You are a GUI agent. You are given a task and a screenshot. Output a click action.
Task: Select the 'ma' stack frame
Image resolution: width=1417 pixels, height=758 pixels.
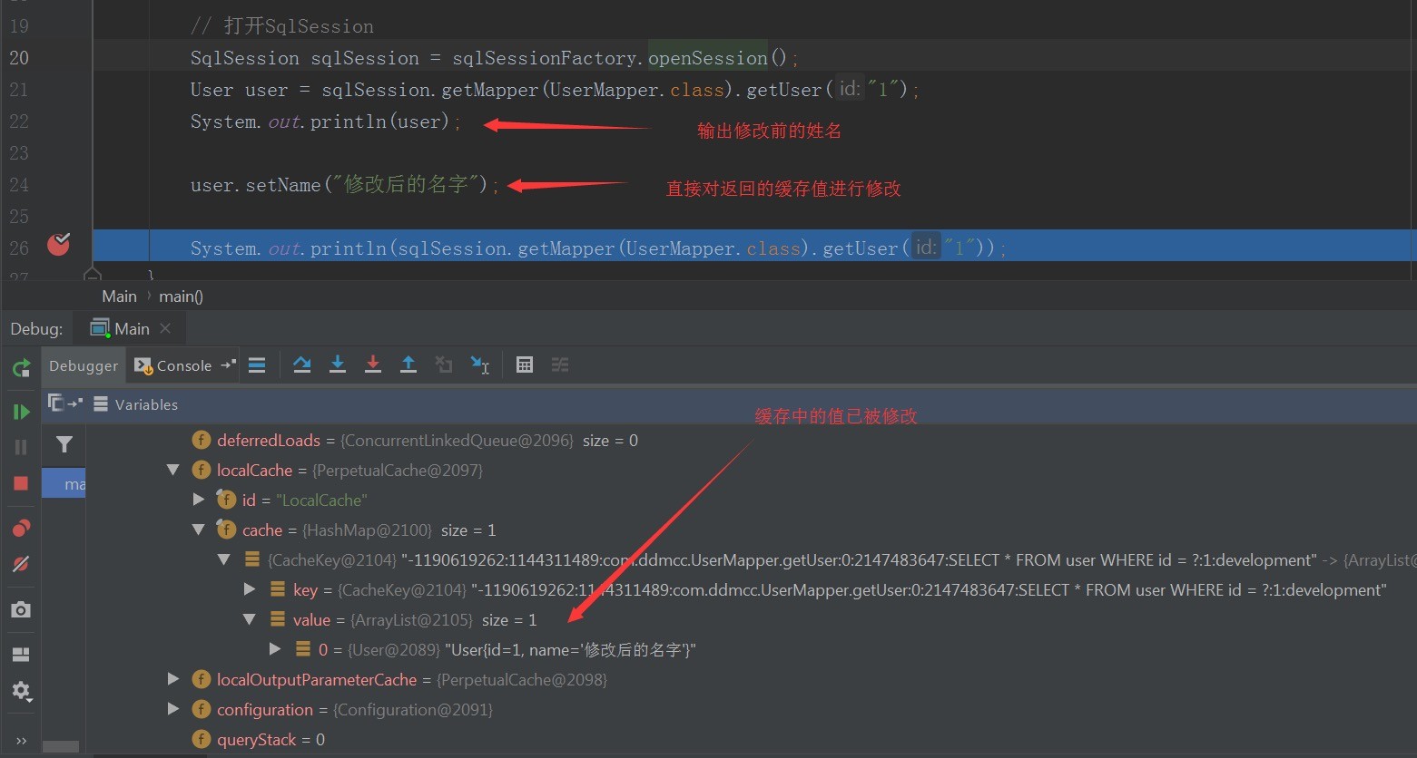point(64,484)
